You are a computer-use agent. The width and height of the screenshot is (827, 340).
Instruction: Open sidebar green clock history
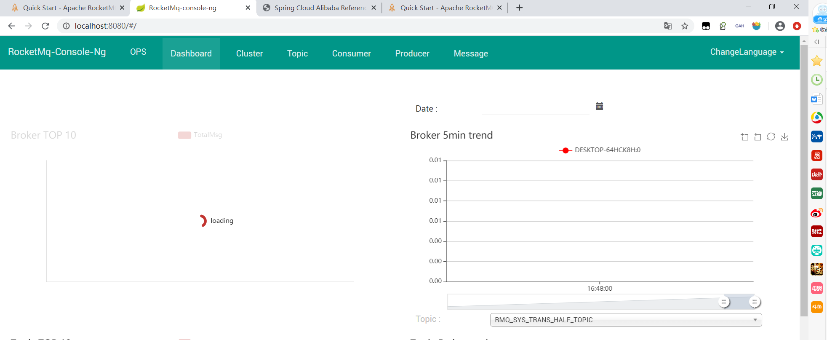pos(817,80)
